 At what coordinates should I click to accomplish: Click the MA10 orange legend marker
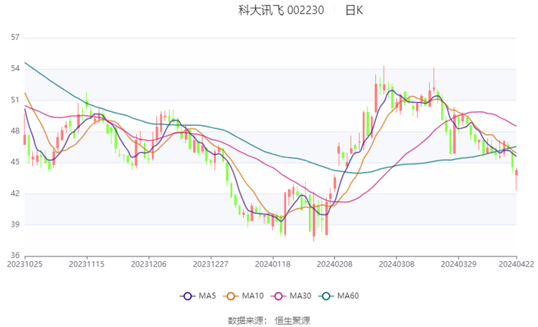tap(231, 296)
